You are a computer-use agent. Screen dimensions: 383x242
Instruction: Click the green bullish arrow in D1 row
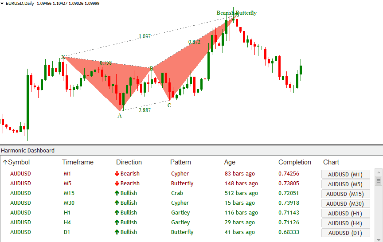point(117,232)
